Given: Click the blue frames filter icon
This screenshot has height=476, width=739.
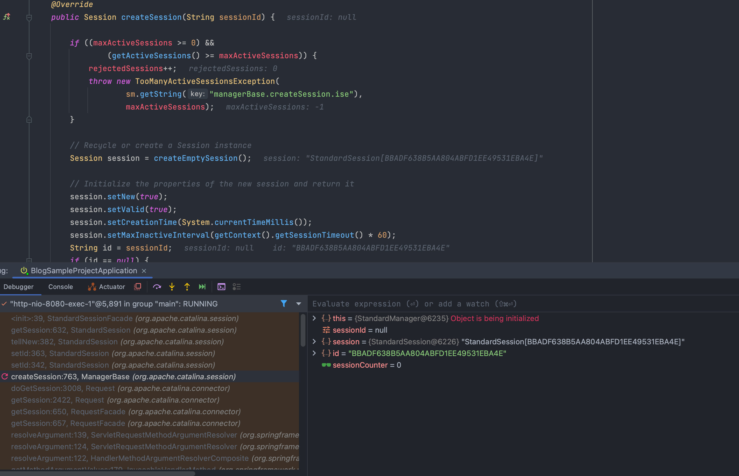Looking at the screenshot, I should click(284, 304).
